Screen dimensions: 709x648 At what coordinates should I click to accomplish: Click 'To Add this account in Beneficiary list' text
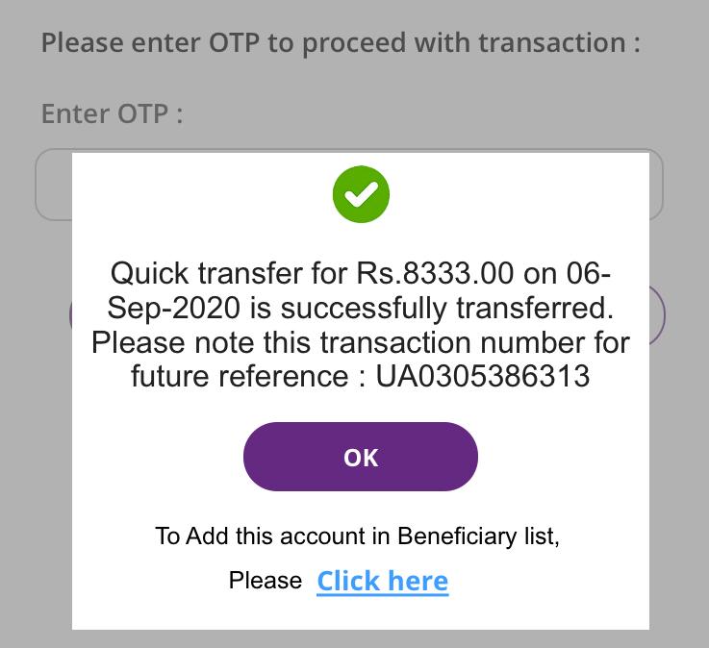pyautogui.click(x=357, y=536)
